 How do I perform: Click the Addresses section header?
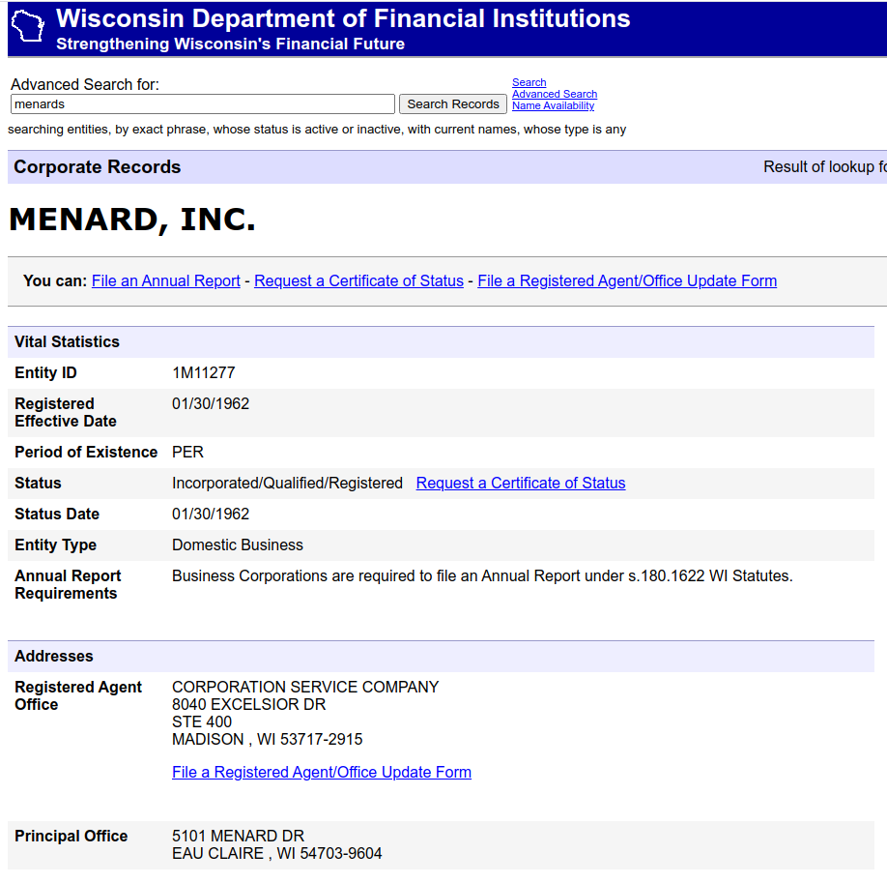coord(54,657)
